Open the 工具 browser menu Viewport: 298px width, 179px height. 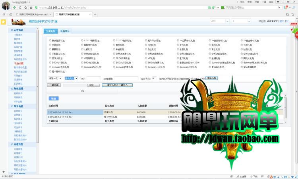click(x=264, y=2)
